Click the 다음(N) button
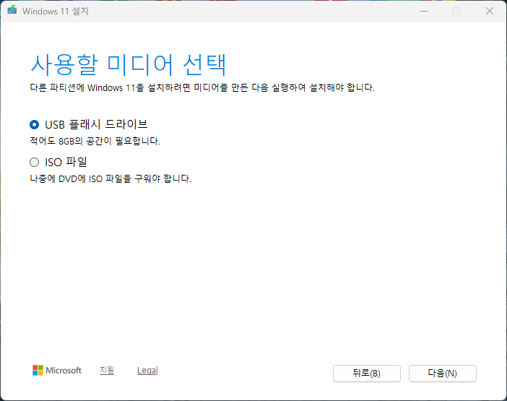The image size is (507, 401). [x=442, y=374]
